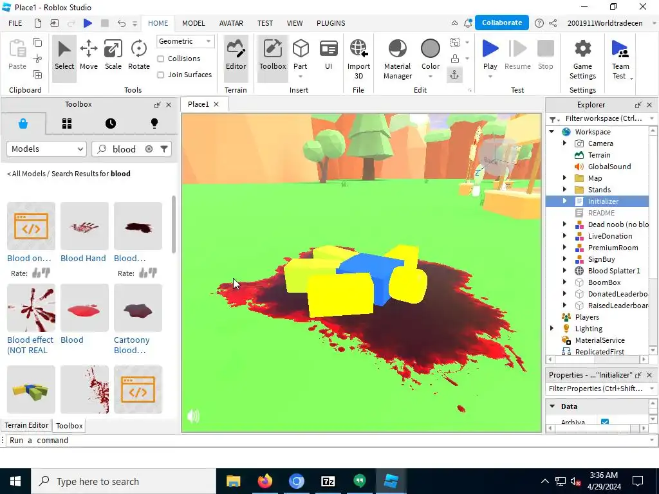Click the Group icon in Edit section
This screenshot has height=494, width=659.
455,42
